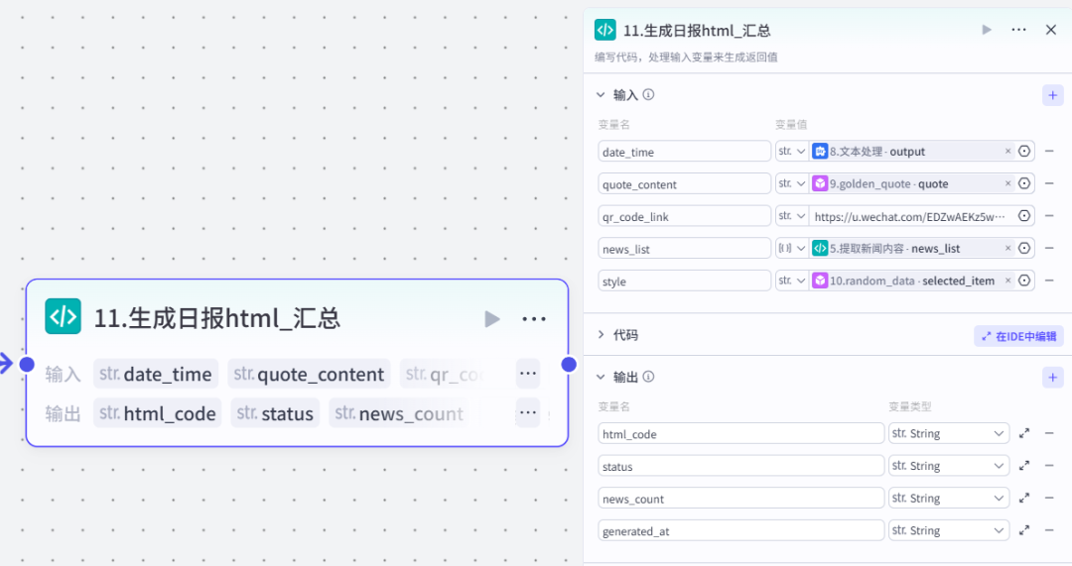Viewport: 1072px width, 566px height.
Task: Clear the quote_content variable reference
Action: pyautogui.click(x=1007, y=183)
